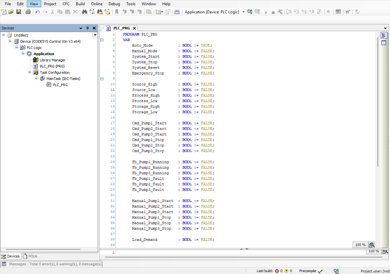390x274 pixels.
Task: Open Find with the binoculars icon
Action: tap(84, 12)
